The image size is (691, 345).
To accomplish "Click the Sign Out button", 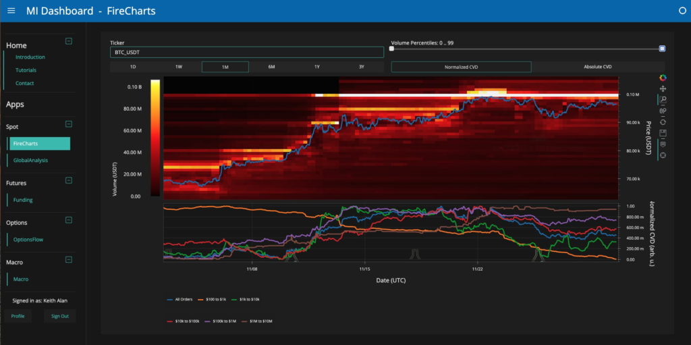I will 60,316.
